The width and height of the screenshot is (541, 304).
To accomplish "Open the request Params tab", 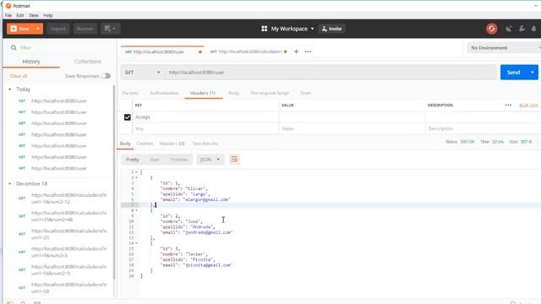I will coord(130,93).
